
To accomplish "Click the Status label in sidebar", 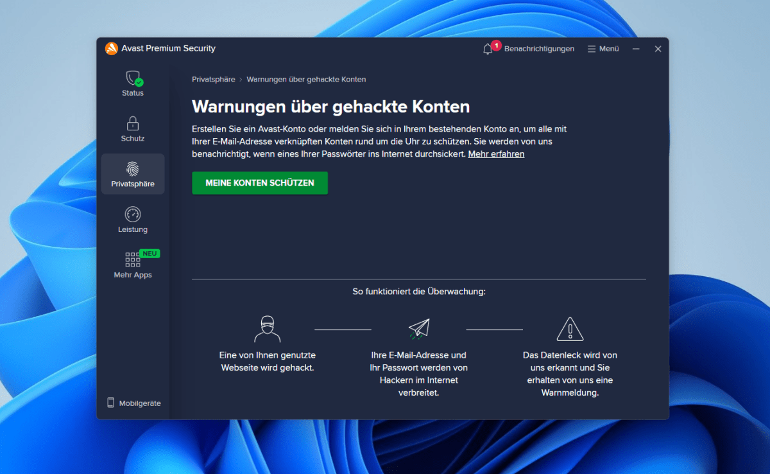I will 133,93.
